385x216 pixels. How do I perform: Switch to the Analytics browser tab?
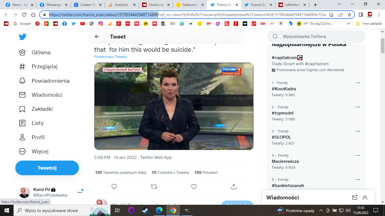tap(121, 5)
